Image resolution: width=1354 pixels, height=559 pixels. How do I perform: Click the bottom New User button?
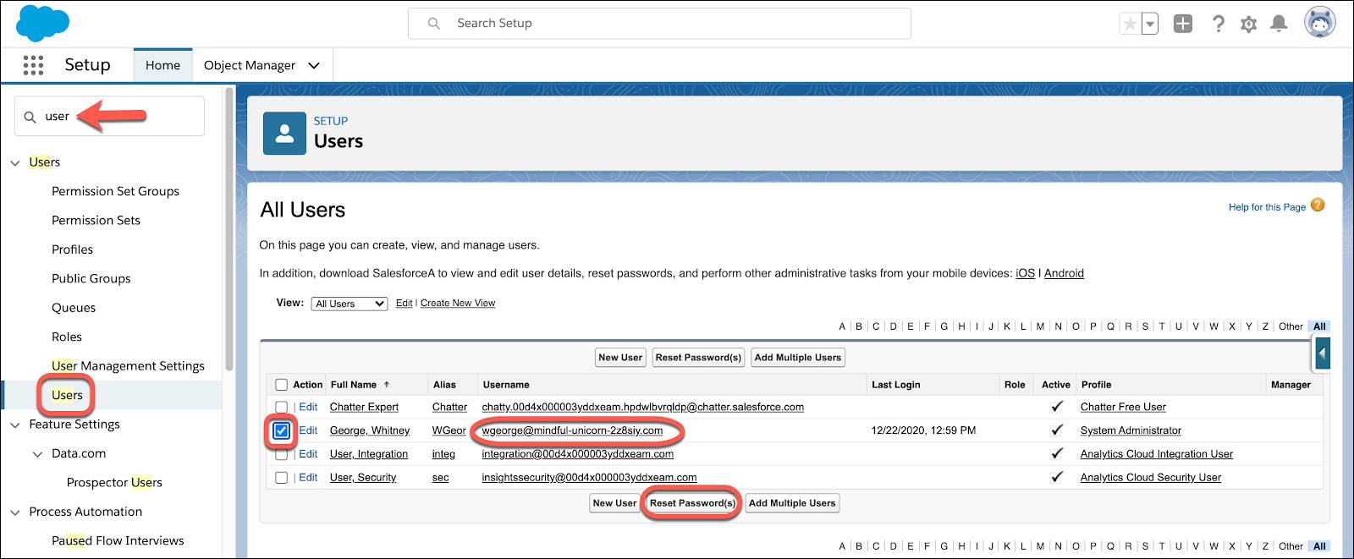click(x=614, y=503)
